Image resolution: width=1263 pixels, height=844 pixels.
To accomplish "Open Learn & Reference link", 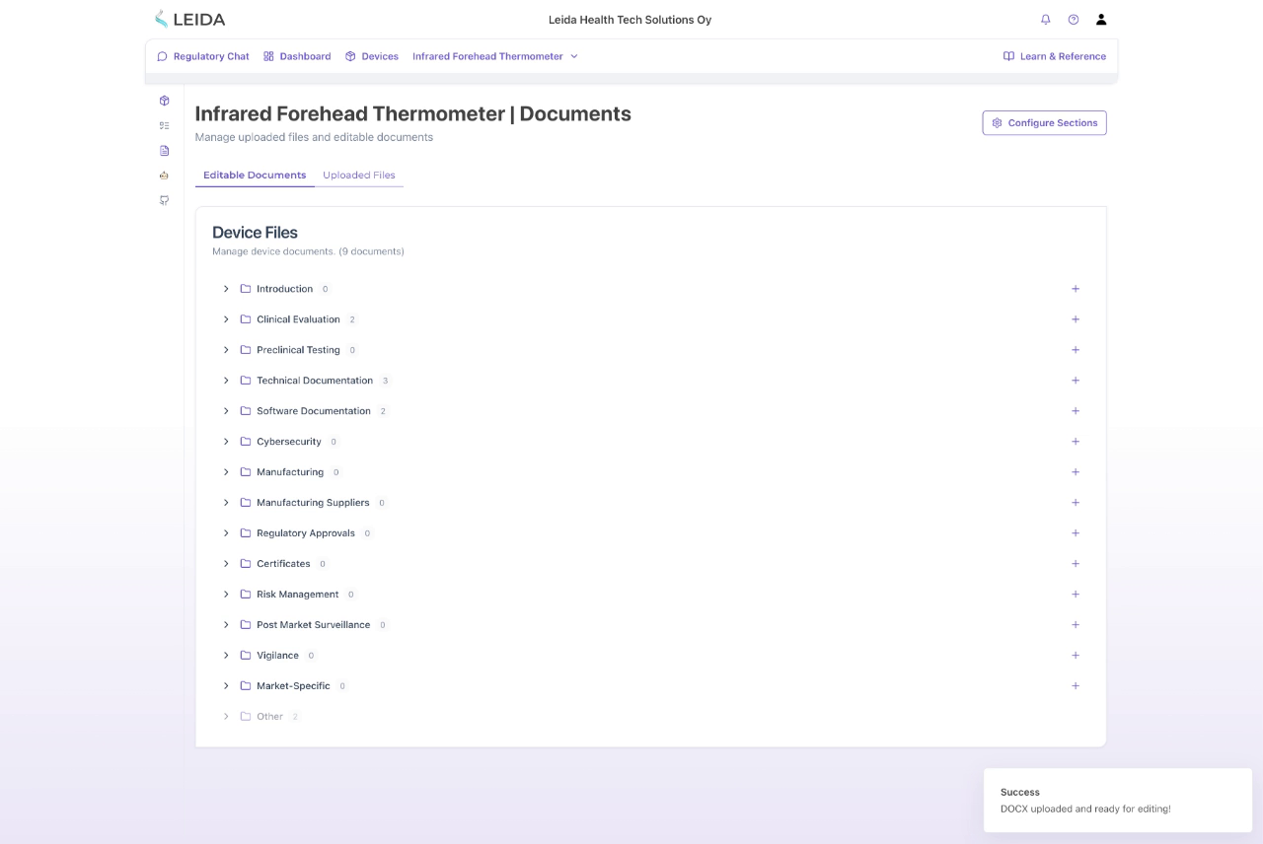I will pyautogui.click(x=1054, y=56).
